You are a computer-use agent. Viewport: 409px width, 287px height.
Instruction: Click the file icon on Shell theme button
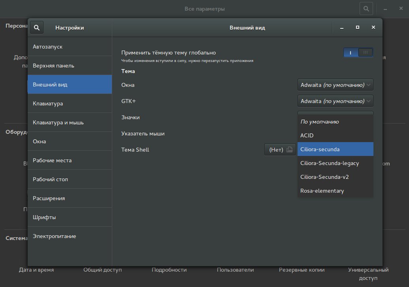tap(290, 150)
